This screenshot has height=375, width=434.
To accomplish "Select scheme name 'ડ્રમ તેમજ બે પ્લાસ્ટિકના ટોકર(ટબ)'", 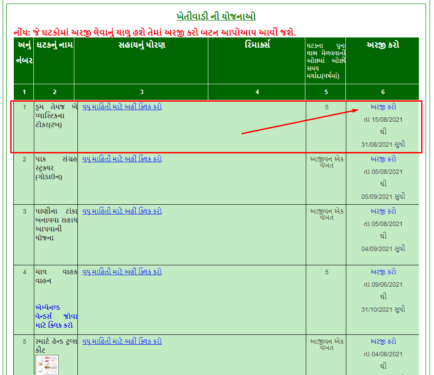I will tap(56, 116).
